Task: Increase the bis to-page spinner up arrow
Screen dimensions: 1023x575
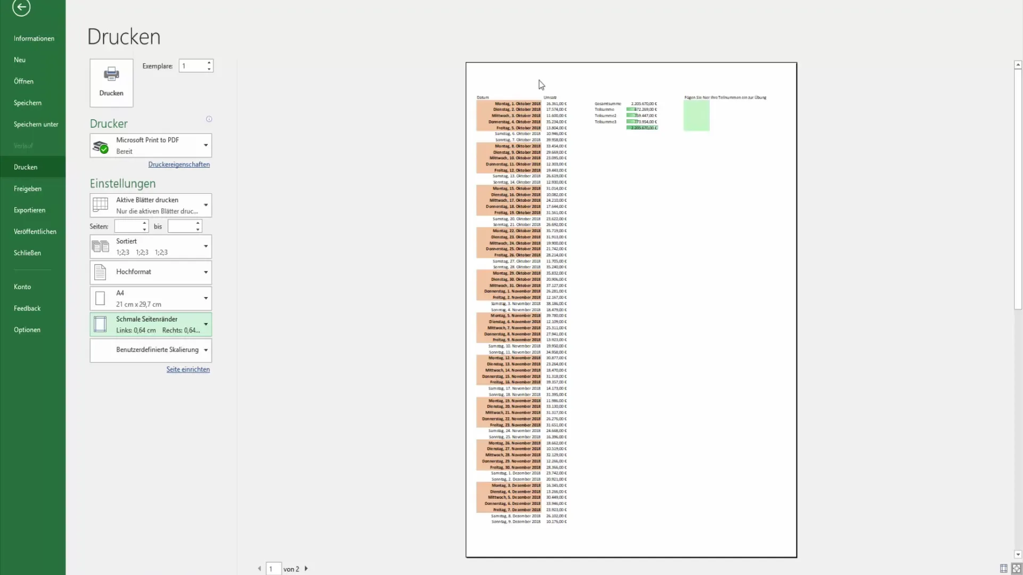Action: tap(198, 223)
